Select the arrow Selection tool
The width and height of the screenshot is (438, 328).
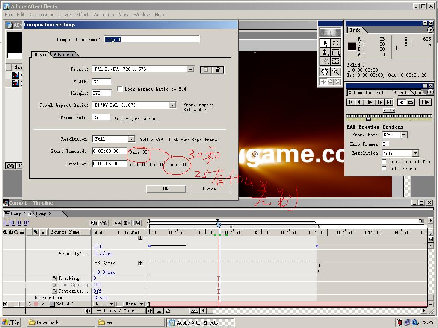325,43
